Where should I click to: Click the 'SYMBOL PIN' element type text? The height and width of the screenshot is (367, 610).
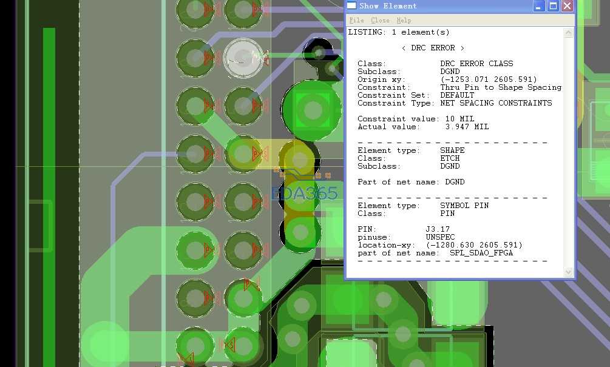[x=464, y=205]
